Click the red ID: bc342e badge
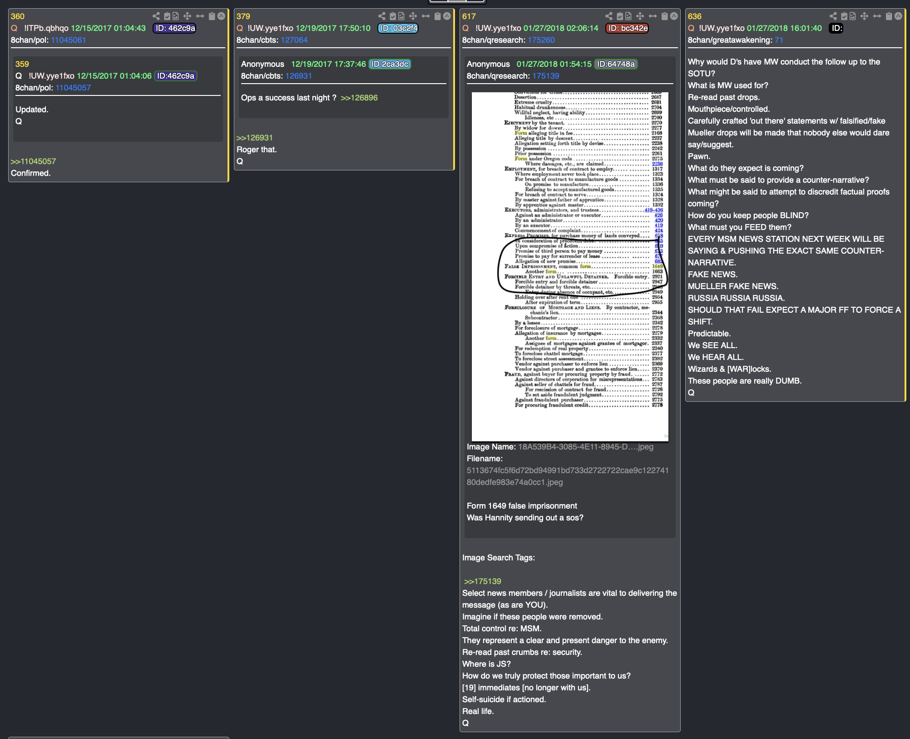The width and height of the screenshot is (910, 739). point(628,28)
